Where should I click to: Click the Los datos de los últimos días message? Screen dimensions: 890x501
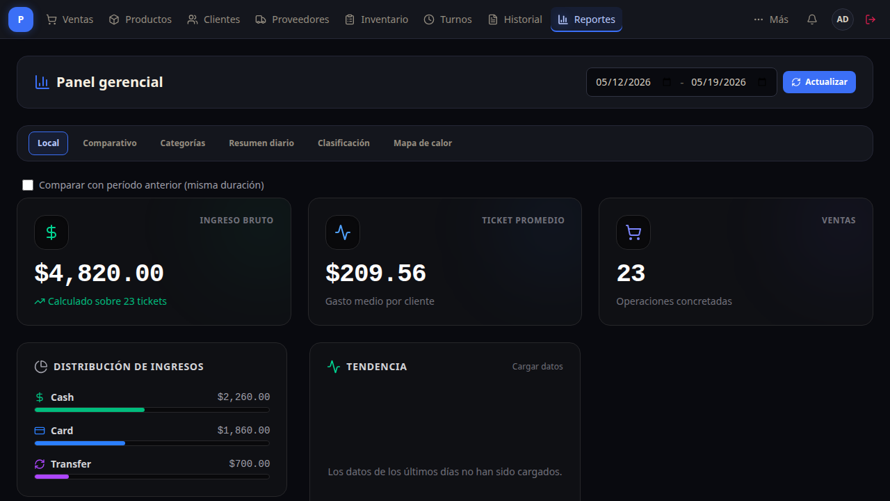coord(445,472)
